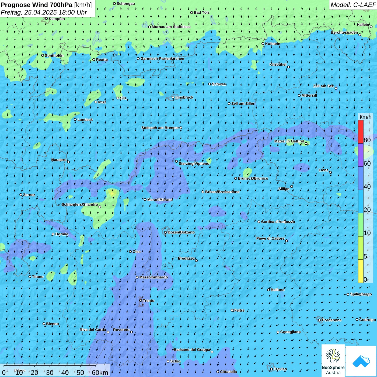
Task: Click the Landeck location dot
Action: [75, 120]
